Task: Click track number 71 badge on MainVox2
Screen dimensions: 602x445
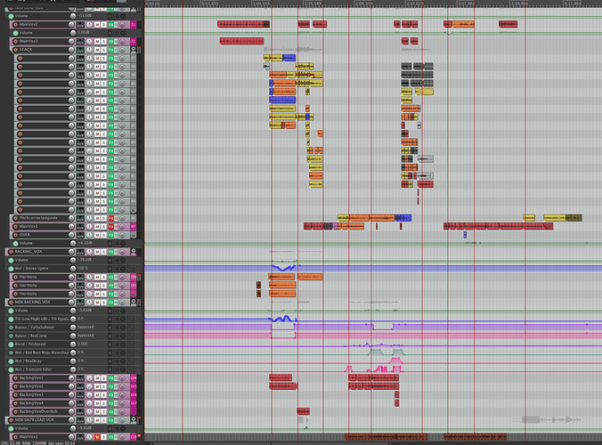Action: pos(134,25)
